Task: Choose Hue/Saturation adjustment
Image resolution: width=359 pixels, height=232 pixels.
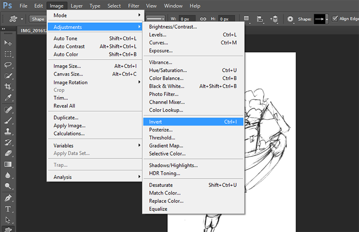Action: click(x=193, y=70)
